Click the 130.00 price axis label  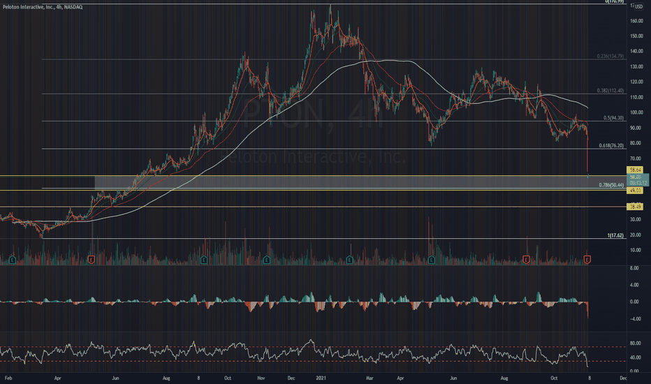(636, 66)
